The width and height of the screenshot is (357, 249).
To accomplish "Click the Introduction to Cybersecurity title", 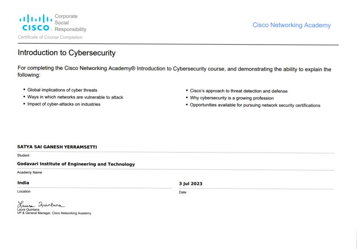I will [x=66, y=53].
